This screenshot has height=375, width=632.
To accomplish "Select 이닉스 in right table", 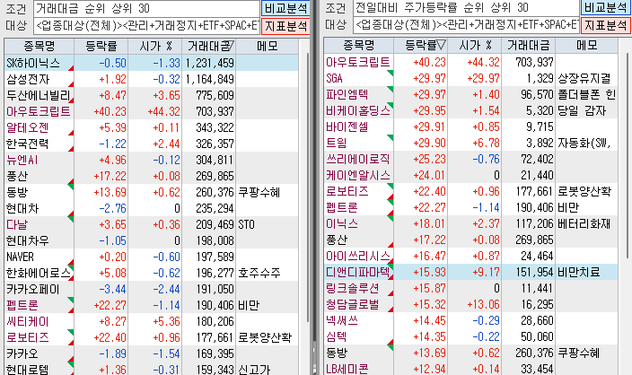I will point(342,223).
